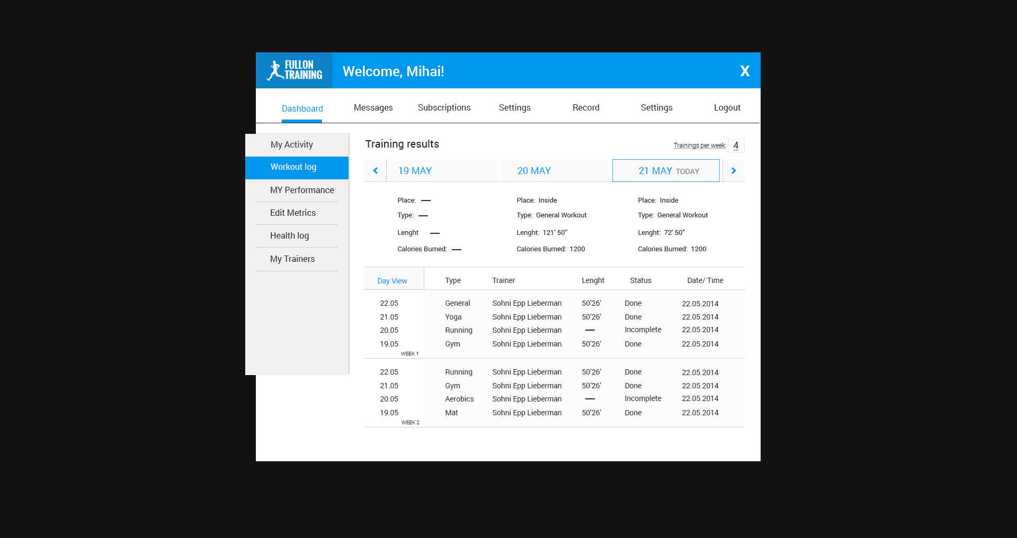Click the Fullon Training runner logo
Screen dimensions: 1017x538
pyautogui.click(x=294, y=70)
